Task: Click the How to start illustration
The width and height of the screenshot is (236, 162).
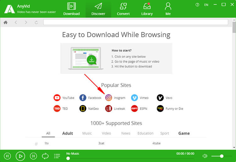Action: 86,58
